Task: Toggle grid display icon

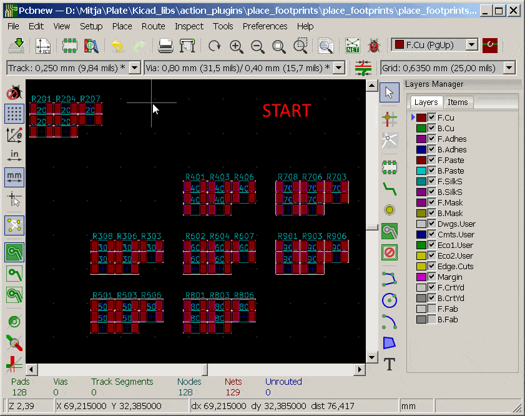Action: pyautogui.click(x=14, y=114)
